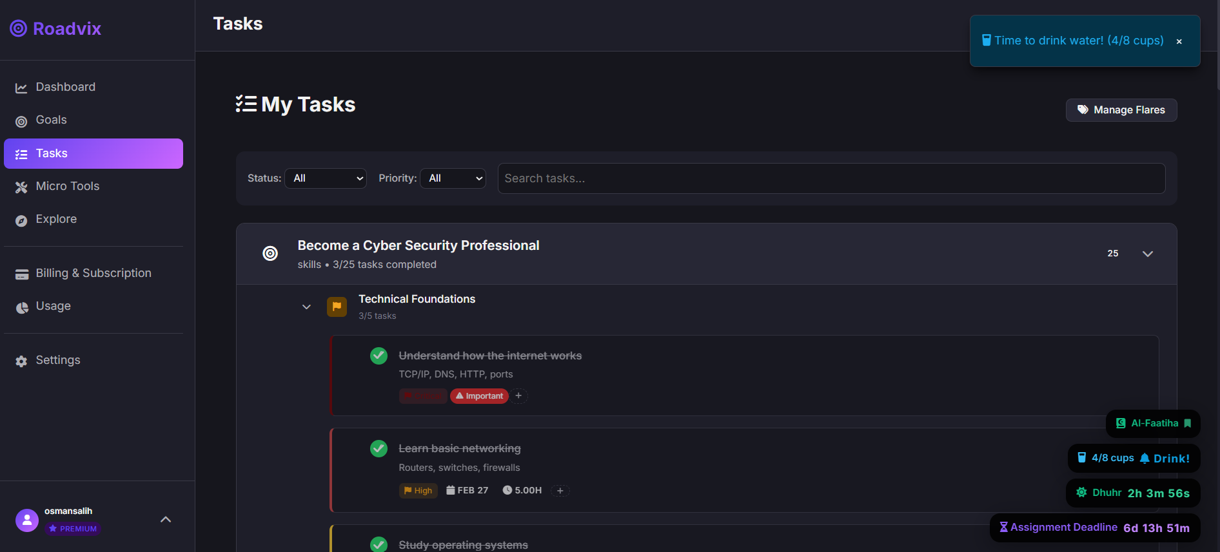Uncheck Learn basic networking task
Image resolution: width=1220 pixels, height=552 pixels.
379,448
